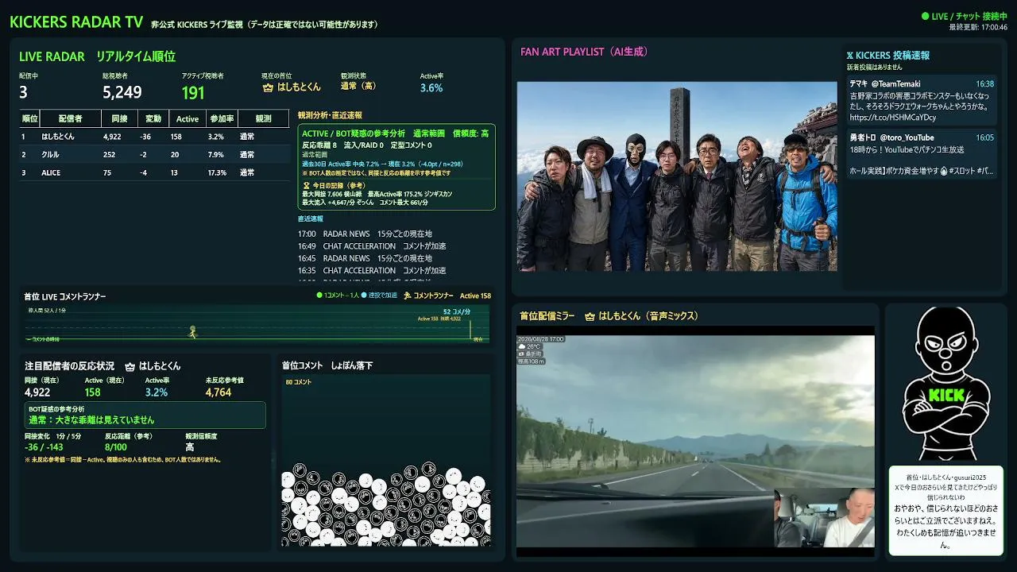This screenshot has width=1017, height=572.
Task: Click the in-car webcam inset of stream
Action: (824, 517)
